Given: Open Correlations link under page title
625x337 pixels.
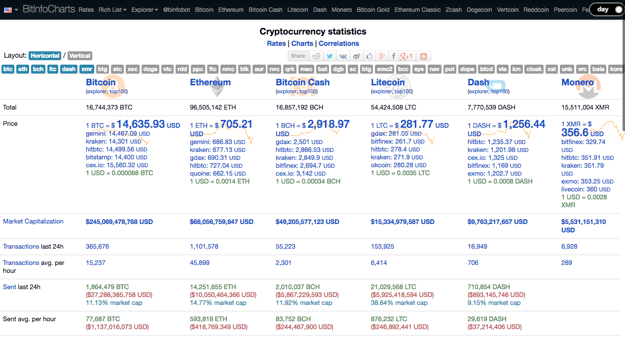Looking at the screenshot, I should pyautogui.click(x=339, y=43).
